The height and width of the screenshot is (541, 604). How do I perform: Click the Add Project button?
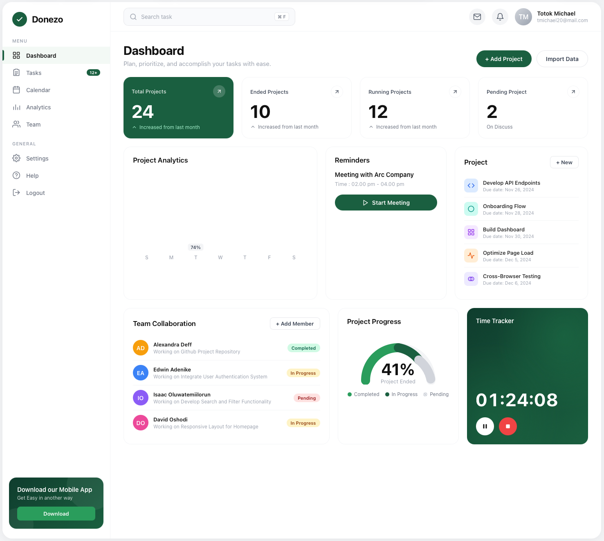[504, 59]
